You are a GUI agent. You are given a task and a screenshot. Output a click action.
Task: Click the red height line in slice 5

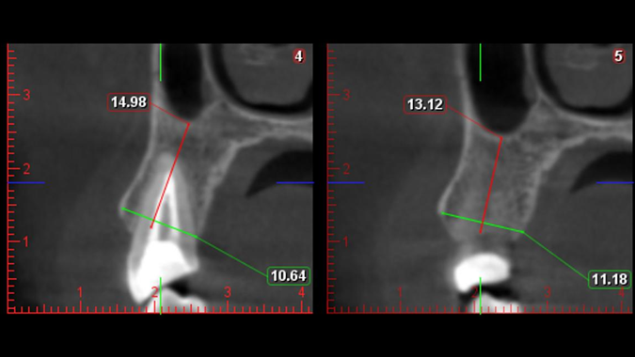(x=491, y=185)
